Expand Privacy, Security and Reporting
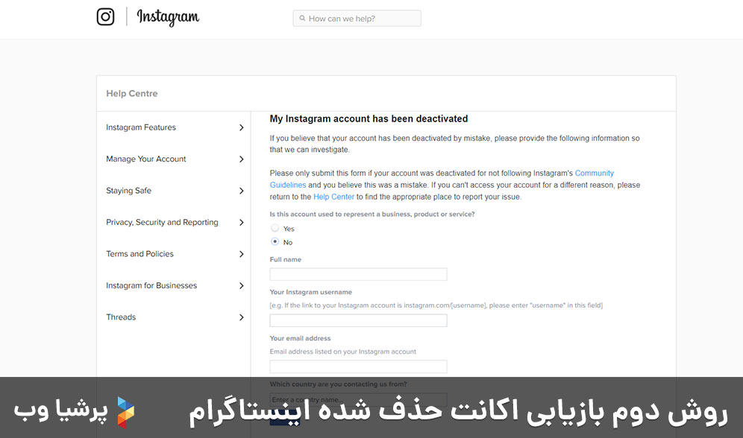743x438 pixels. pos(242,222)
